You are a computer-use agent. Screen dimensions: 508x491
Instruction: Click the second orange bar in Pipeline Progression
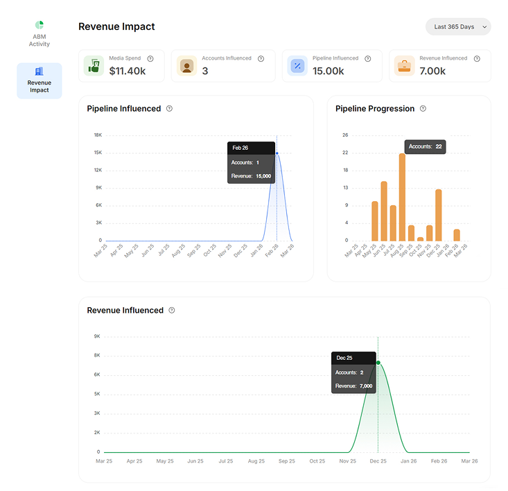(384, 211)
